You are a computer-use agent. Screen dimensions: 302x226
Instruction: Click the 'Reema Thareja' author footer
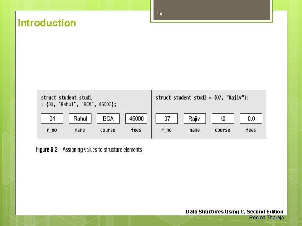266,218
